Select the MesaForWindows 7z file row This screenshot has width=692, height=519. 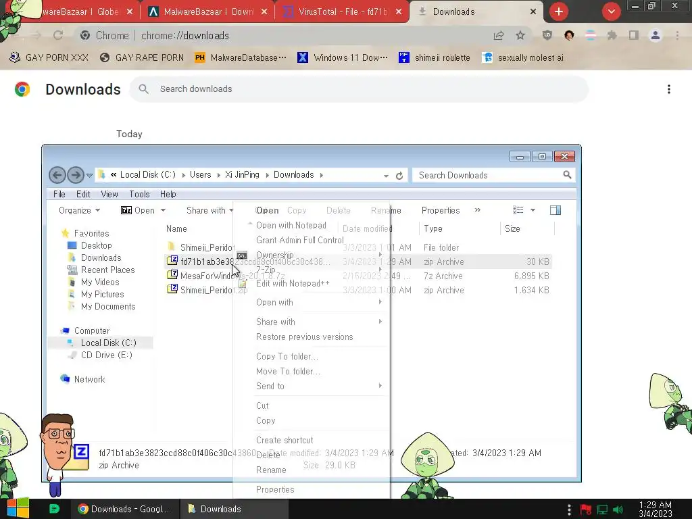coord(357,276)
